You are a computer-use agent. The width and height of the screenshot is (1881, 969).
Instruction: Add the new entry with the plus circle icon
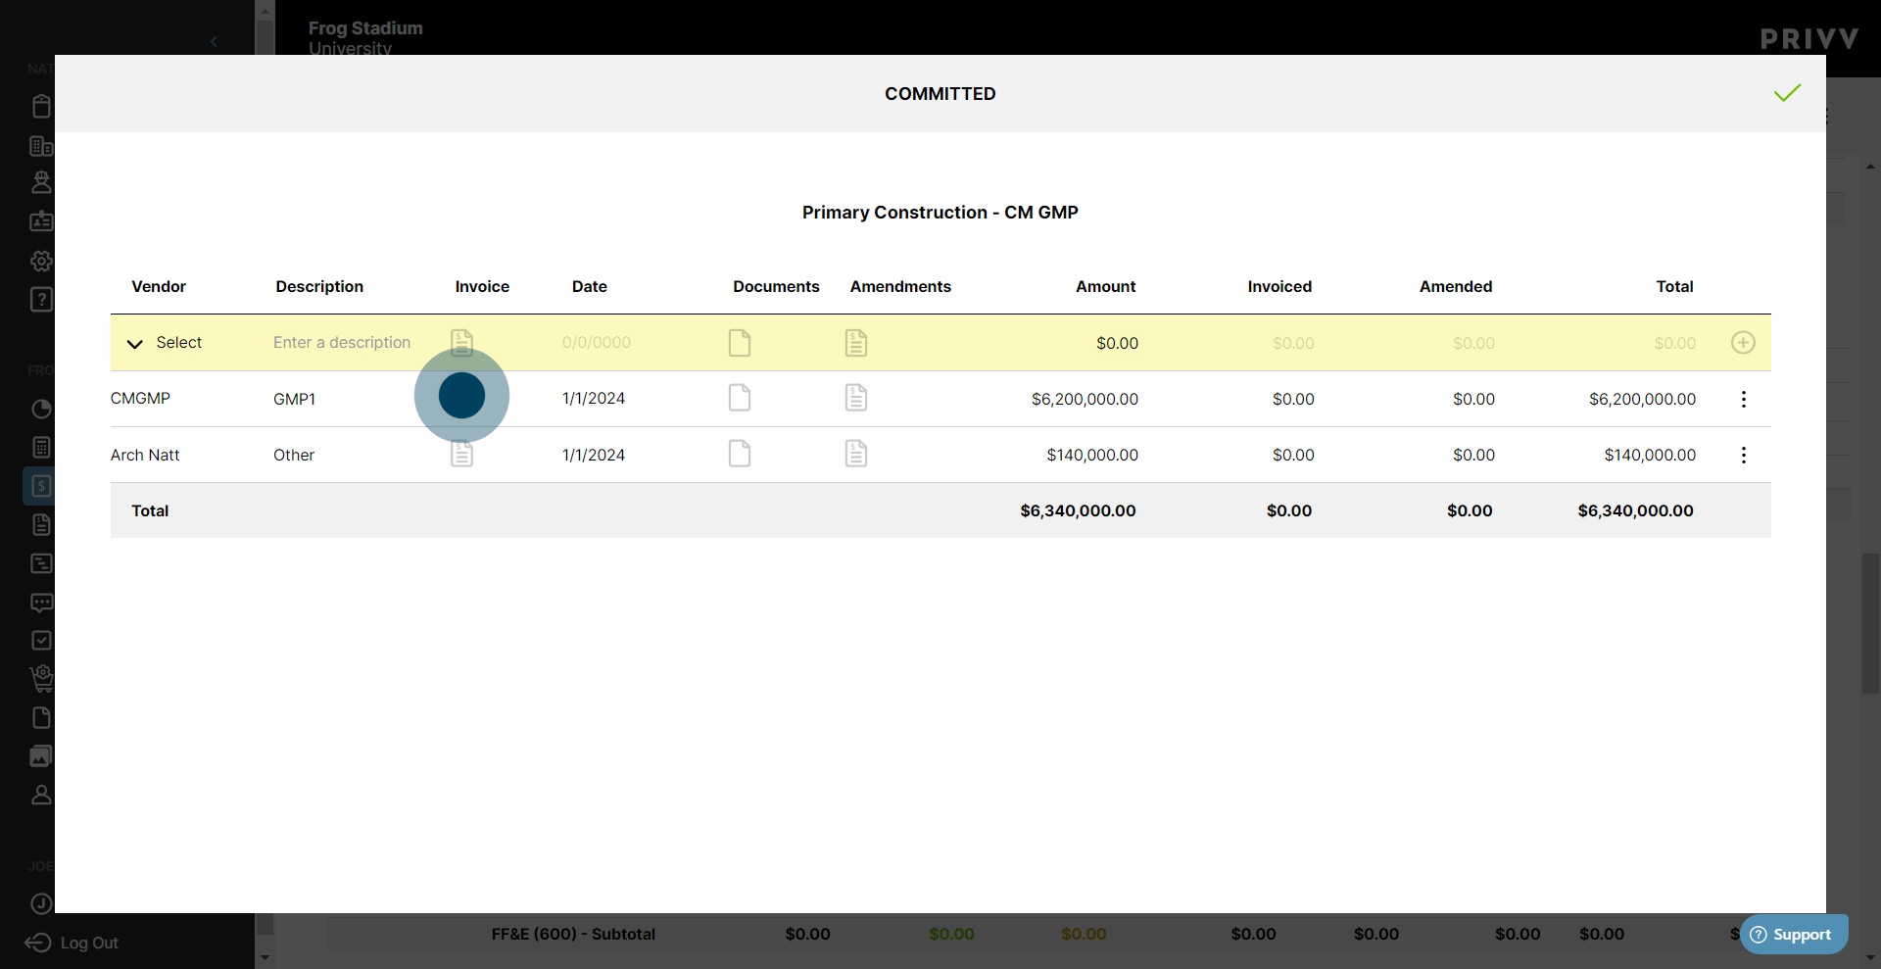tap(1743, 343)
